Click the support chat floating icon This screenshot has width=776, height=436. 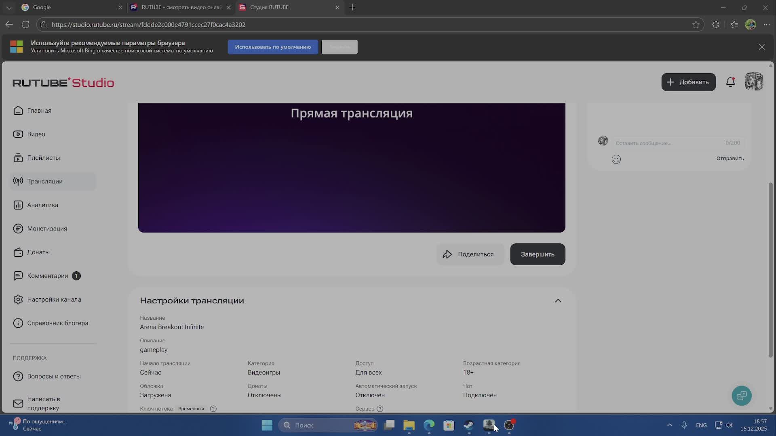pyautogui.click(x=741, y=396)
